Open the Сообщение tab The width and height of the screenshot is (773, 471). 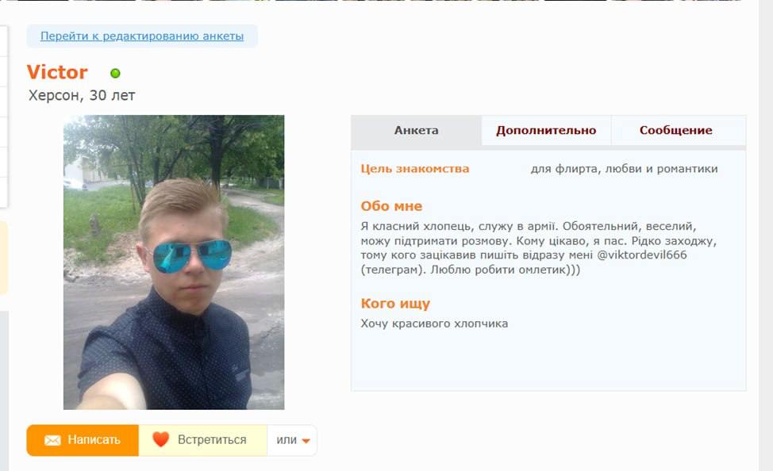(x=676, y=131)
